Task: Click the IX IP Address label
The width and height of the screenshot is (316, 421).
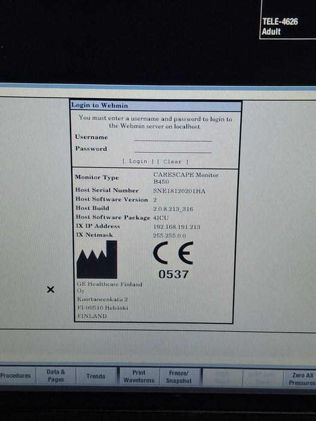Action: click(98, 226)
